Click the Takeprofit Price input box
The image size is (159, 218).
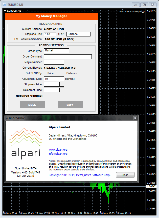click(x=52, y=90)
